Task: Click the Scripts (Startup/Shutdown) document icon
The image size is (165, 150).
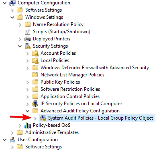Action: pyautogui.click(x=27, y=32)
